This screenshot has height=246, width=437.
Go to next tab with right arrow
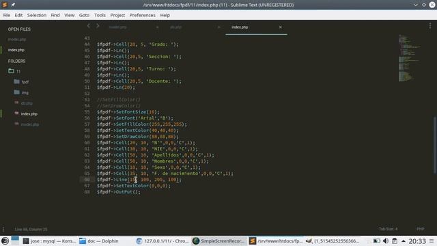pyautogui.click(x=98, y=26)
